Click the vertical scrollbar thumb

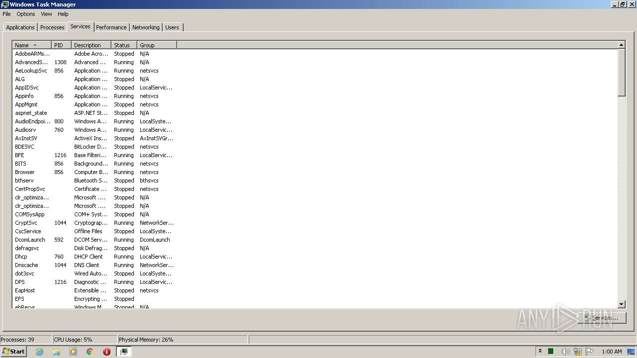click(621, 73)
